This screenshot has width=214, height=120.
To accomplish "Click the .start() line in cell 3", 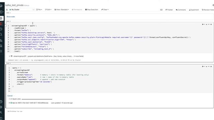I will (x=20, y=84).
